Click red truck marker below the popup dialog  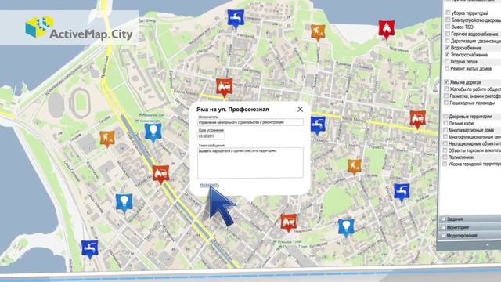289,222
